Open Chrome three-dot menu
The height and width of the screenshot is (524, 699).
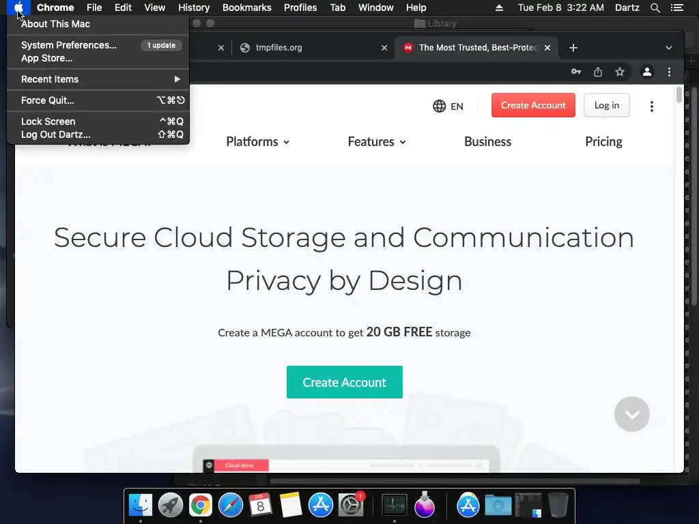click(x=669, y=72)
